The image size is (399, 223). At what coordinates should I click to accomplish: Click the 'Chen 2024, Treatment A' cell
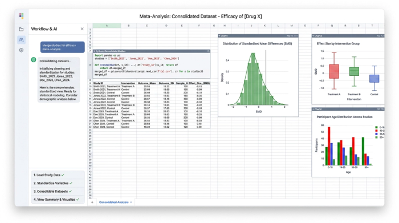tap(107, 121)
